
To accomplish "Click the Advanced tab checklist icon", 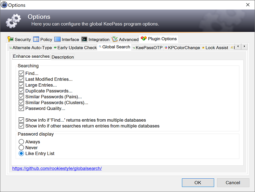I will (x=114, y=39).
